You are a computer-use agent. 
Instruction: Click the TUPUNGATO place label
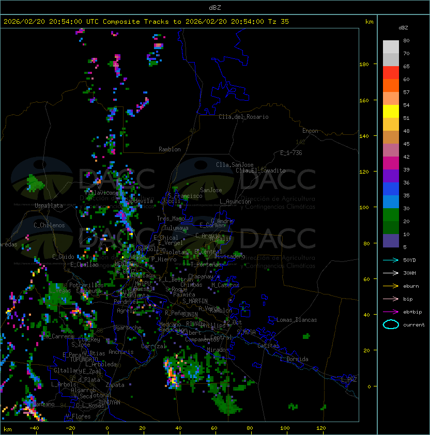pyautogui.click(x=84, y=359)
